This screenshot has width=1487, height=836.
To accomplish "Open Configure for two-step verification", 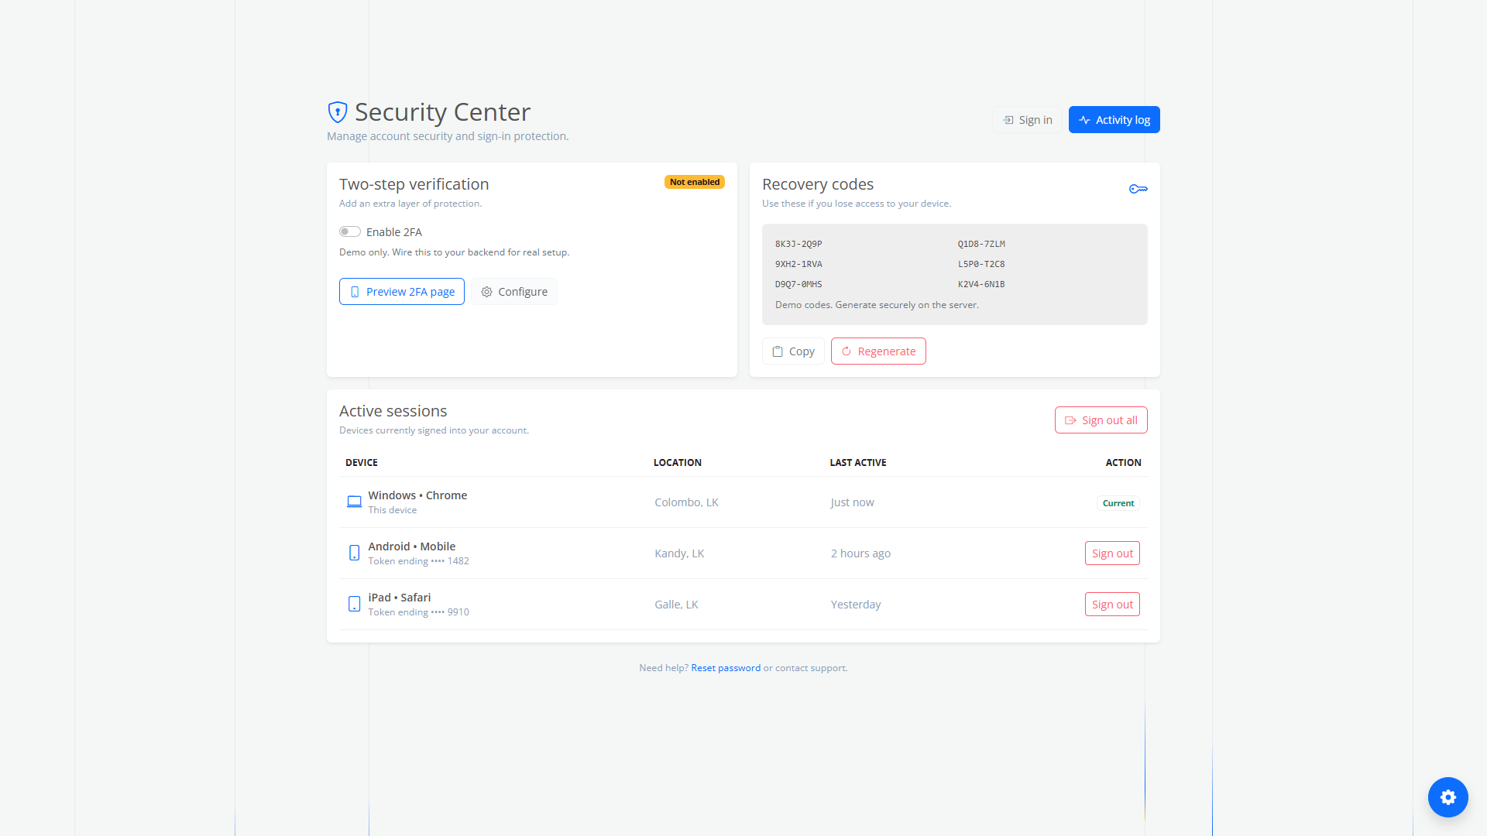I will pyautogui.click(x=514, y=292).
